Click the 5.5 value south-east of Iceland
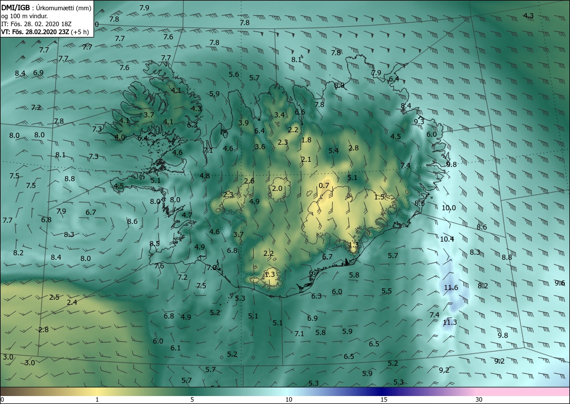The width and height of the screenshot is (570, 404). (x=386, y=291)
